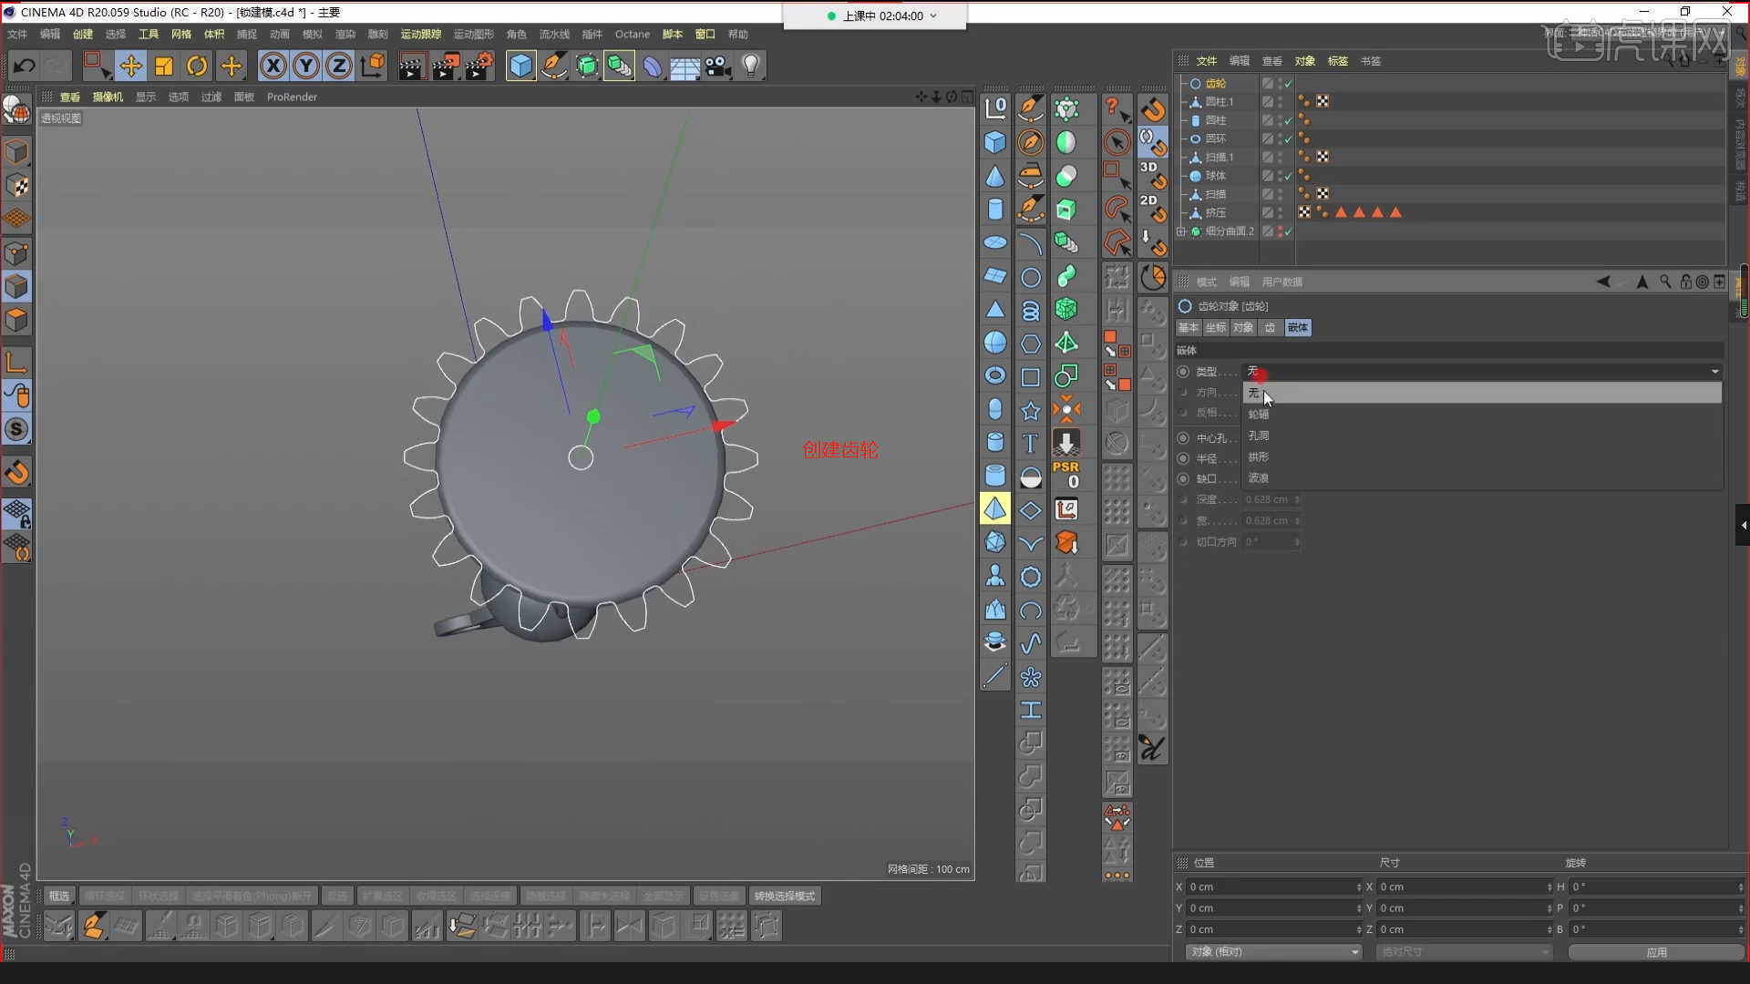Screen dimensions: 1750x984
Task: Toggle the 圆环 object enable checkmark
Action: 1289,138
